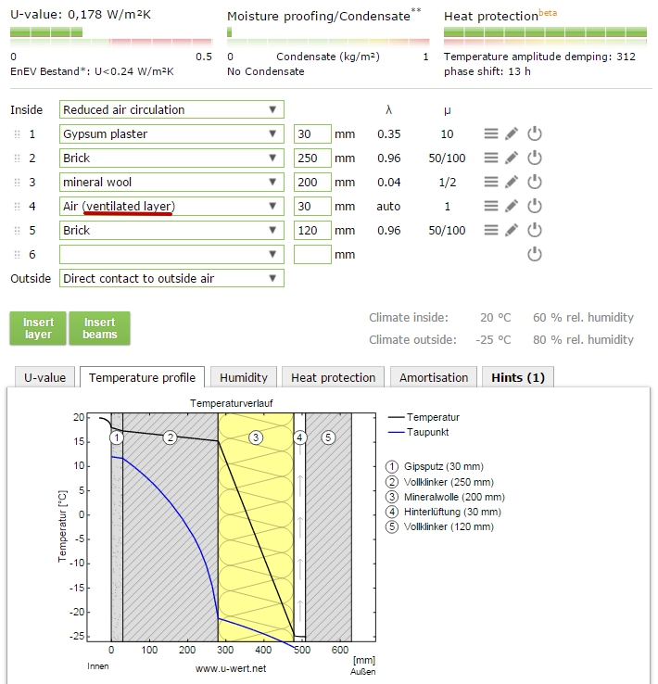Focus the Gypsum plaster thickness field (30)

(x=312, y=133)
